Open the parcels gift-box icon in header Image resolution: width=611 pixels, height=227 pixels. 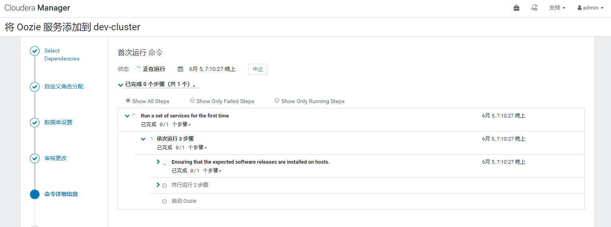516,8
